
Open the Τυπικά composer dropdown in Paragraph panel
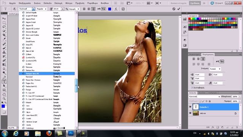pyautogui.click(x=215, y=69)
